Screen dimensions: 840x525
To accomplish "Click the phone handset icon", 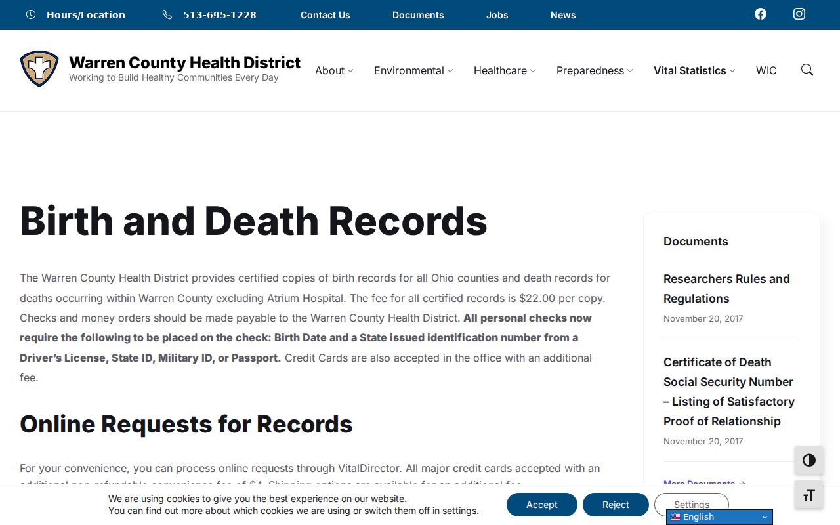I will pos(167,14).
